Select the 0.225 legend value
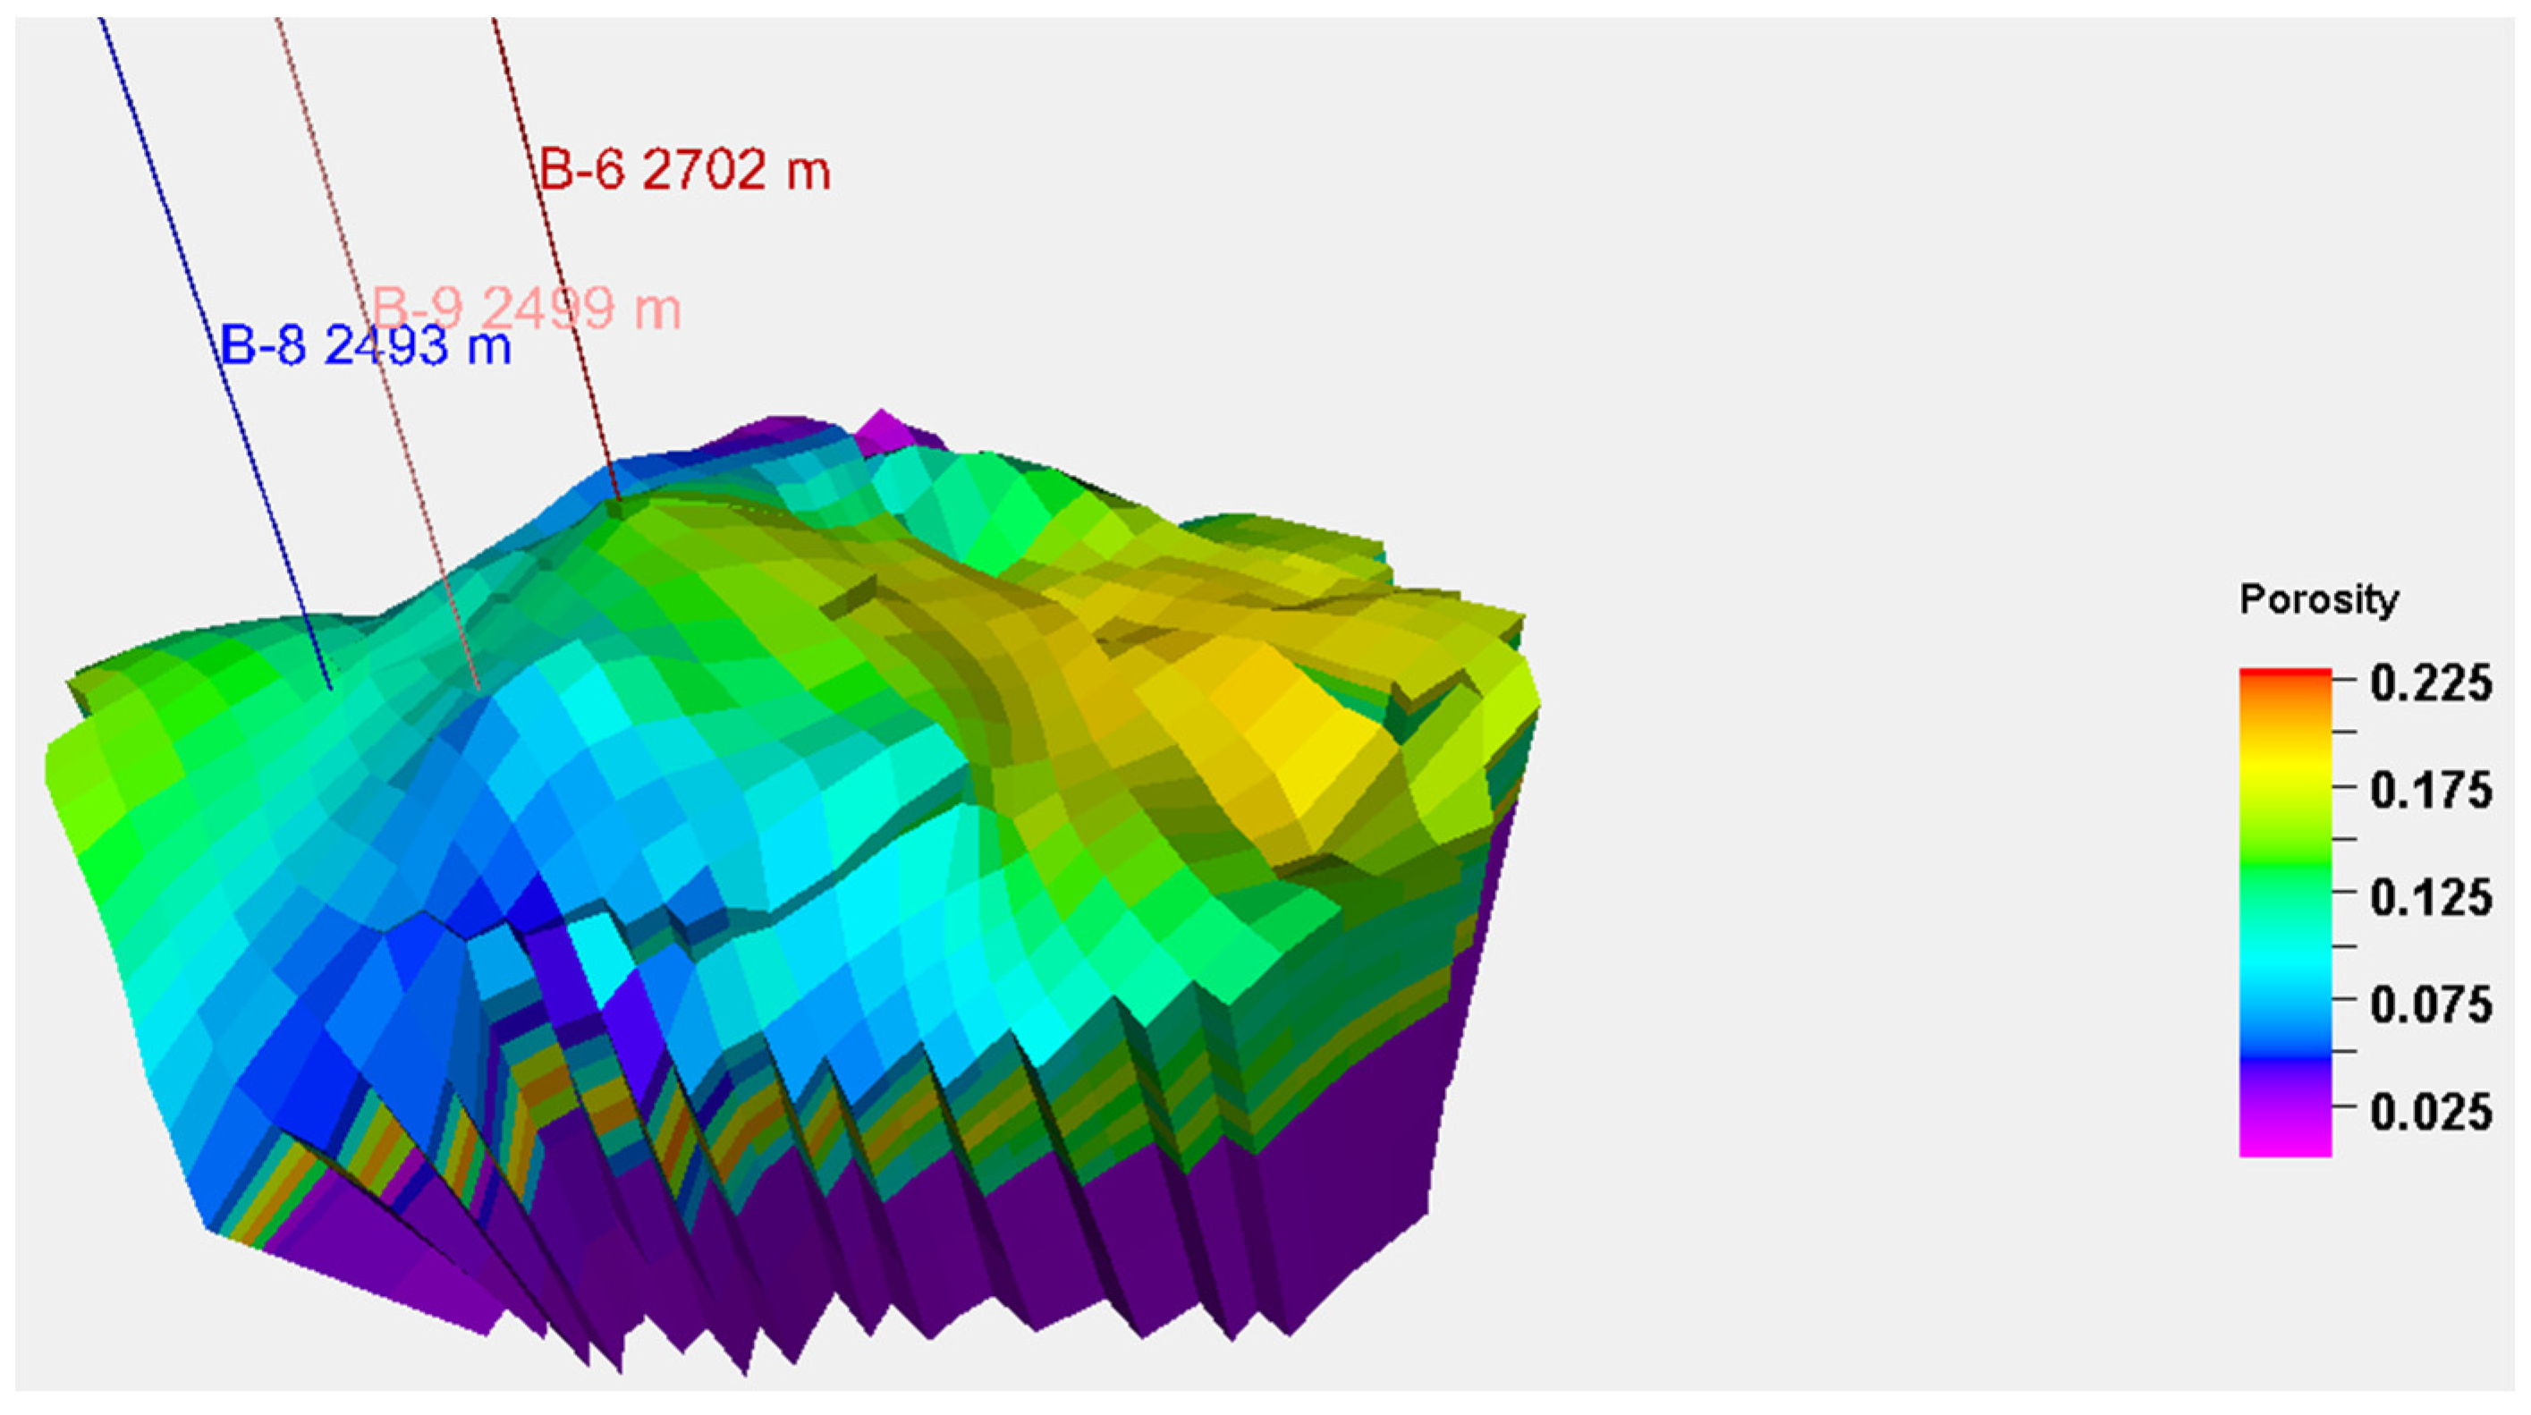Screen dimensions: 2531x1415 click(2430, 683)
